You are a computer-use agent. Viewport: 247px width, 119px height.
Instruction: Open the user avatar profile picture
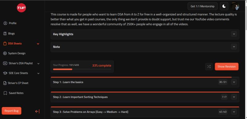[235, 6]
